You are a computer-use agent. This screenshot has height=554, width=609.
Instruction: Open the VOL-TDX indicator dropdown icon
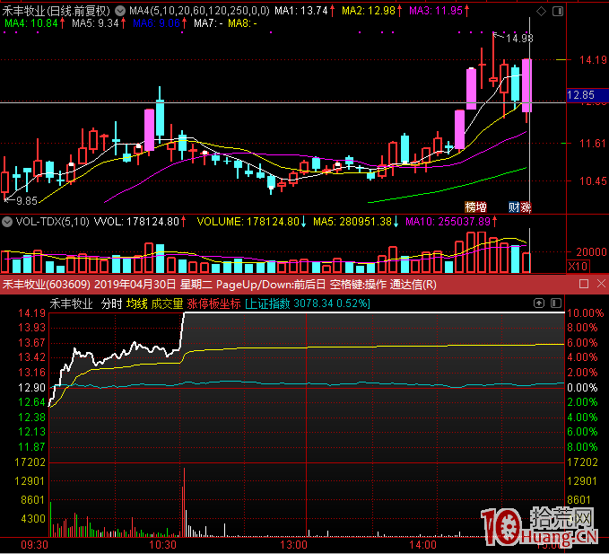coord(7,222)
